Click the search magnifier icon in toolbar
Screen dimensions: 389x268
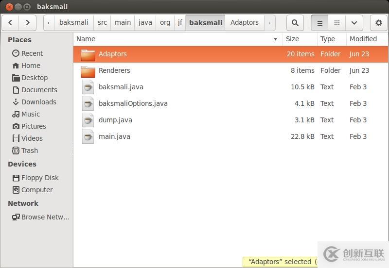coord(295,23)
